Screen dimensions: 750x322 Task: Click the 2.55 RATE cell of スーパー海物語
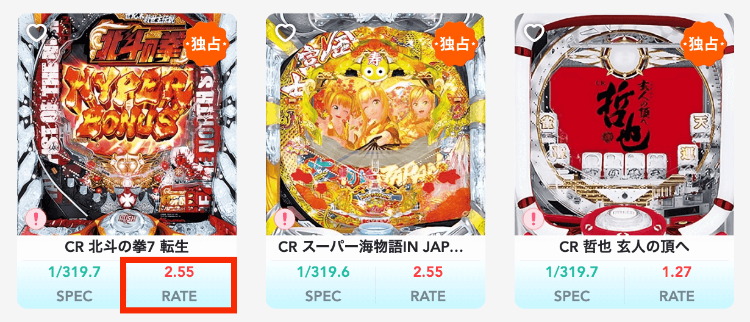click(428, 285)
